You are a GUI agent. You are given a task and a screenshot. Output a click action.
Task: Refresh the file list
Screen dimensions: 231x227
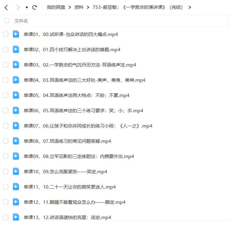(x=35, y=7)
